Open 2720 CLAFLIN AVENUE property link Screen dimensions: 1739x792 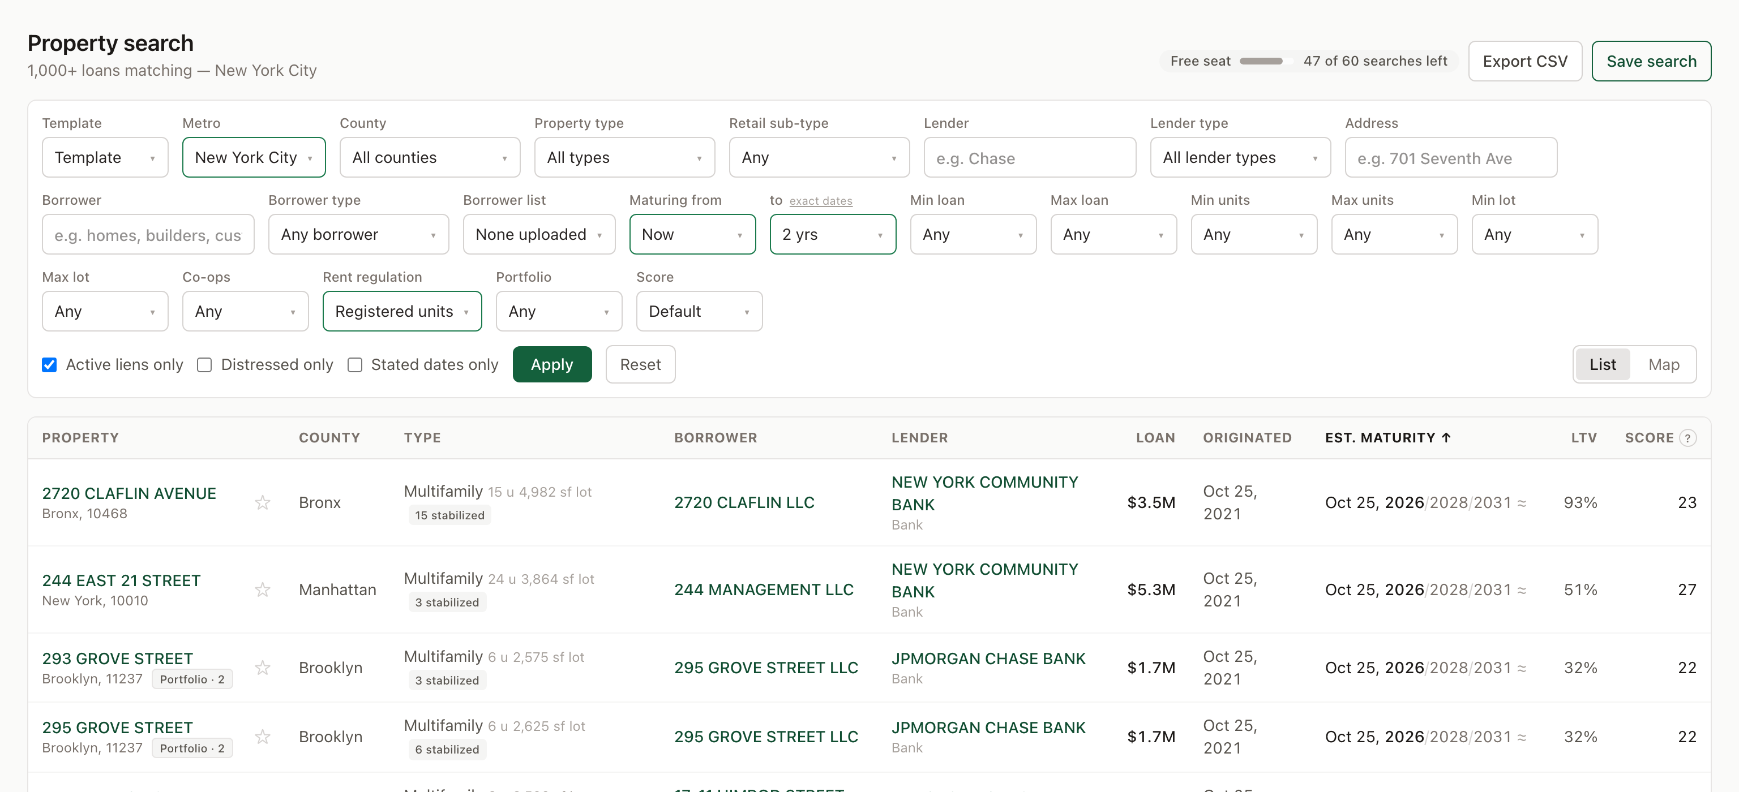(x=129, y=493)
